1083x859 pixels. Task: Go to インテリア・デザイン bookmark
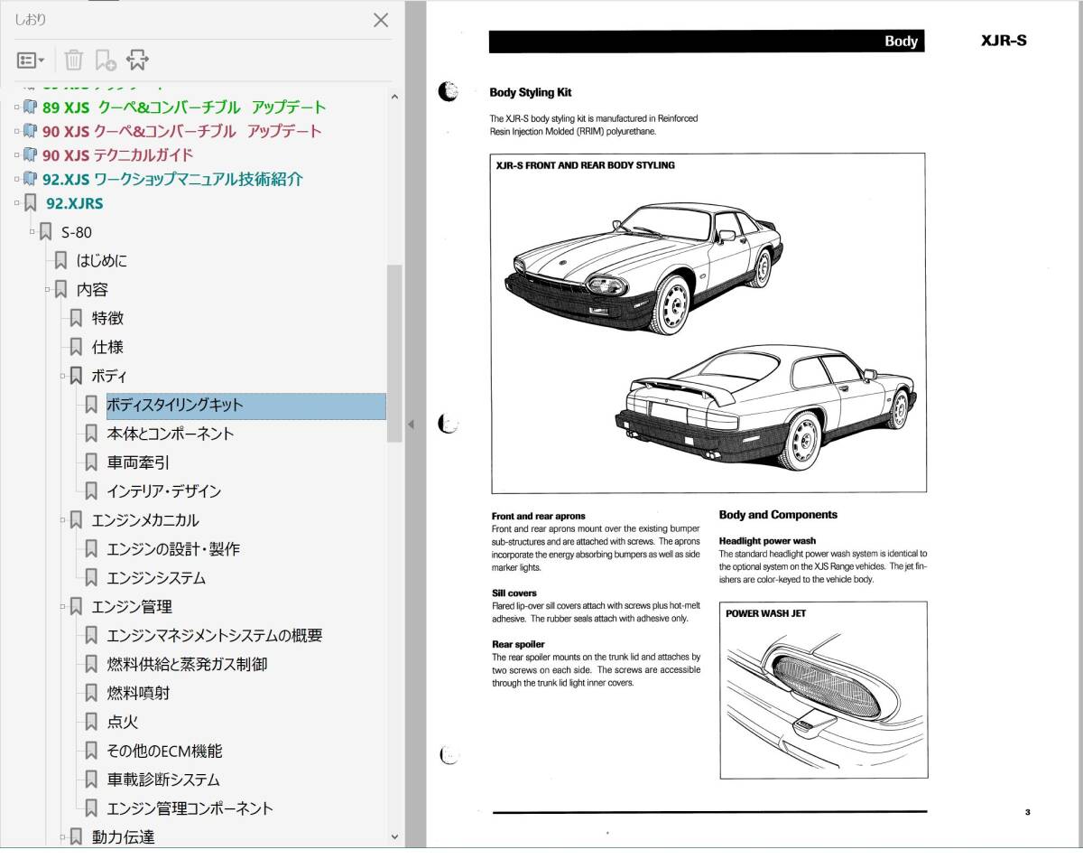(x=164, y=491)
